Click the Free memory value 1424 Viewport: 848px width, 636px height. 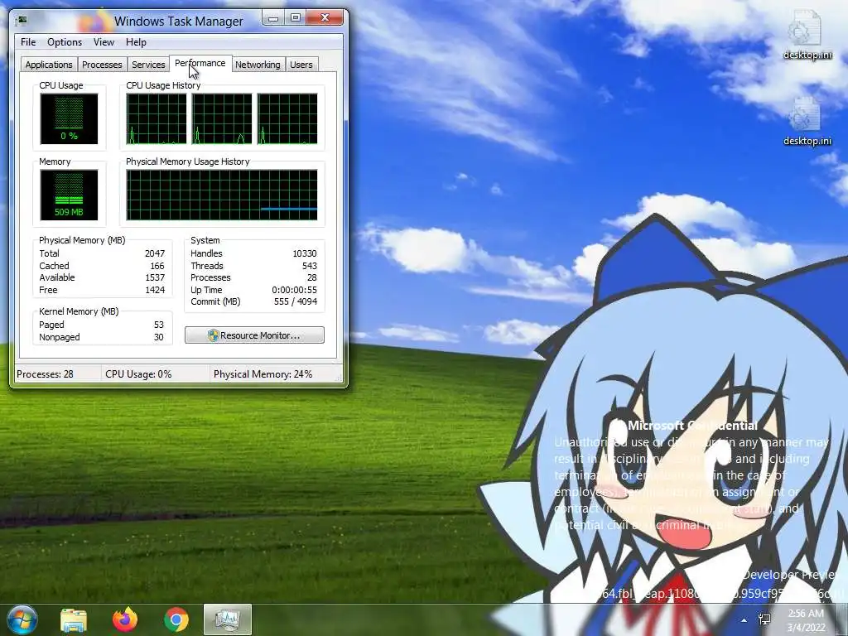[x=155, y=290]
